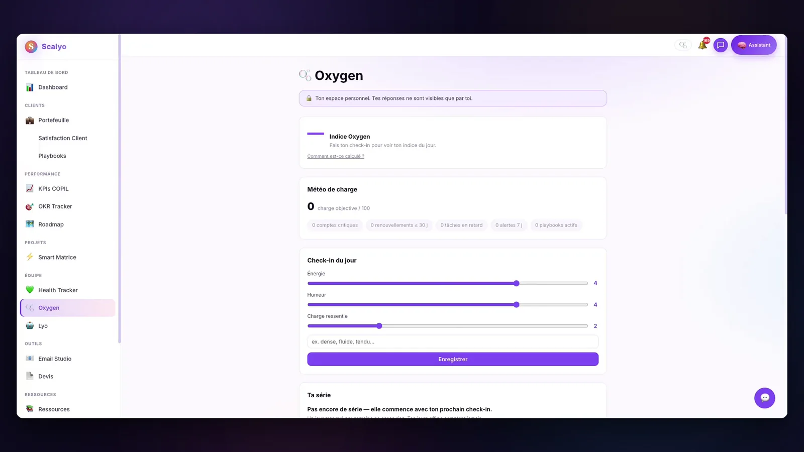This screenshot has height=452, width=804.
Task: Click the sidebar vertical scrollbar
Action: [119, 189]
